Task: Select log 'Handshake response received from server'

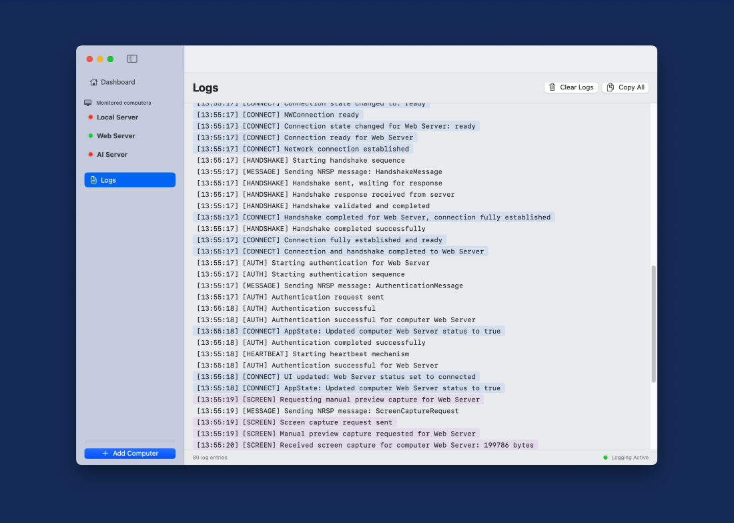Action: tap(326, 195)
